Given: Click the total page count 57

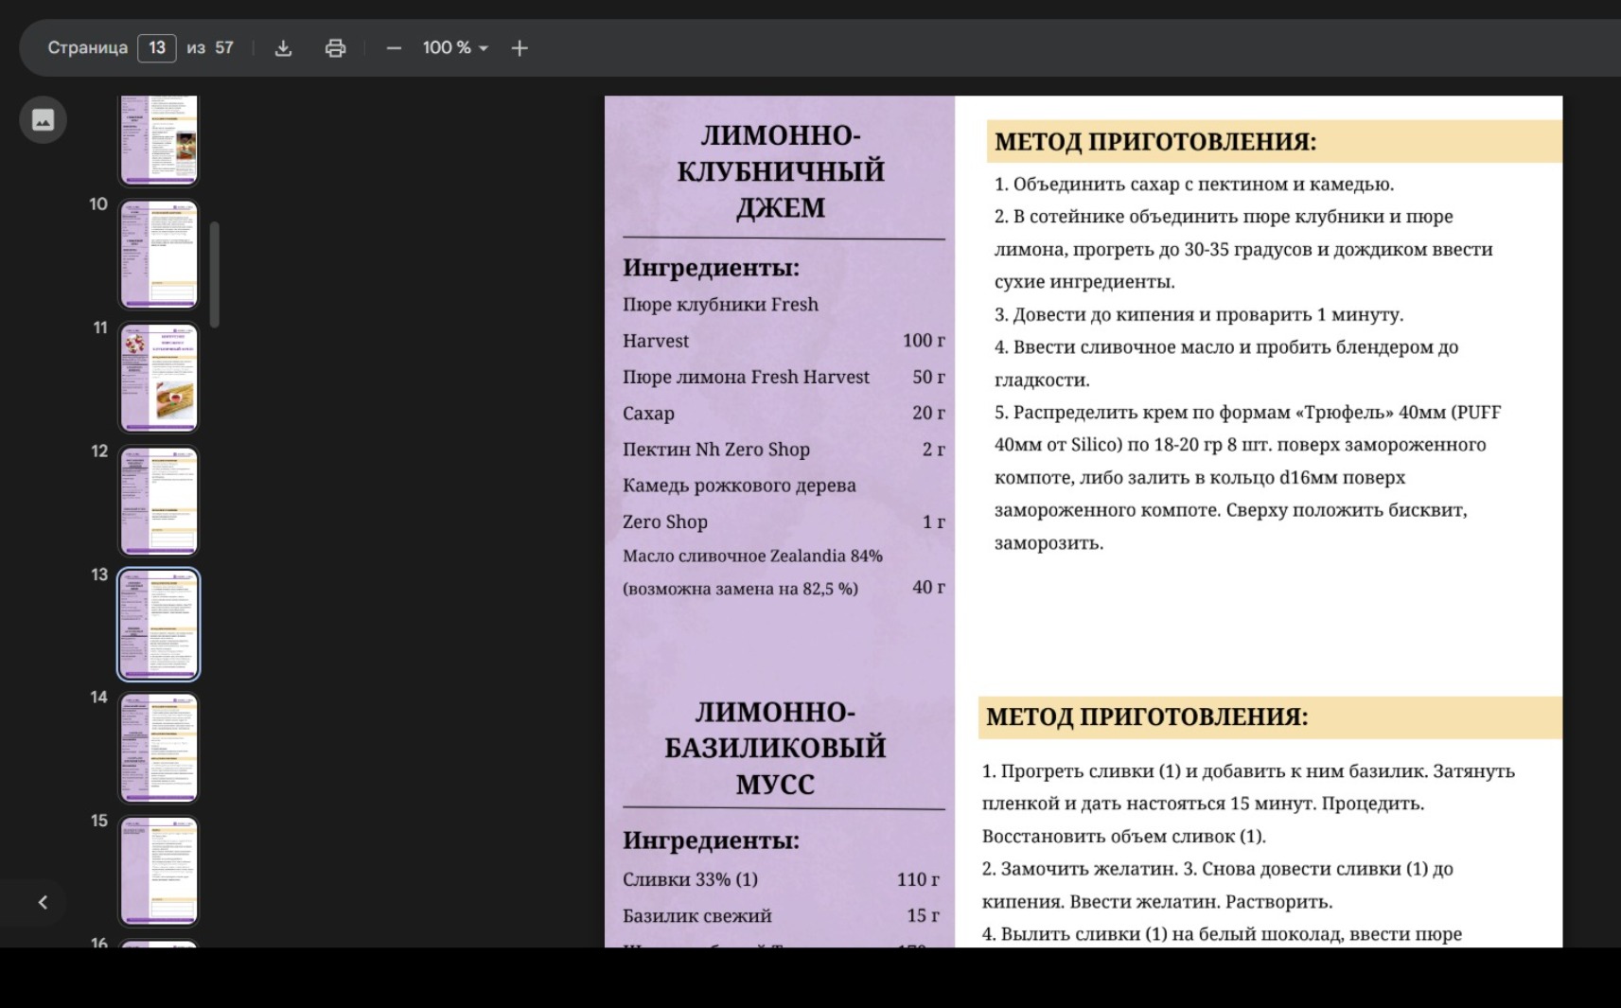Looking at the screenshot, I should [x=224, y=48].
